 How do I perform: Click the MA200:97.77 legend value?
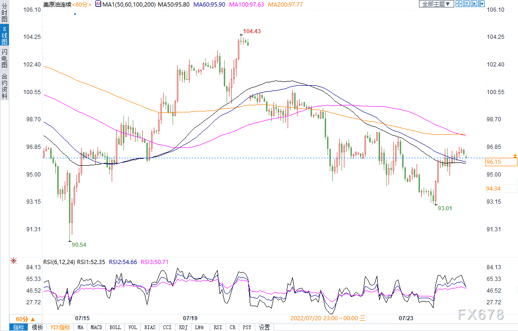[285, 5]
